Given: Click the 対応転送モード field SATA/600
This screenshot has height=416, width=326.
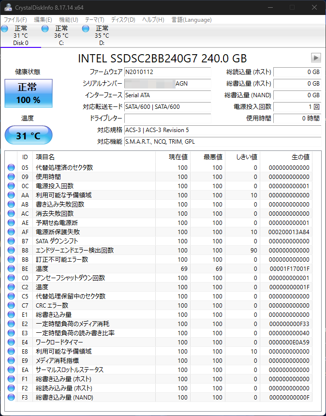Looking at the screenshot, I should click(x=168, y=106).
